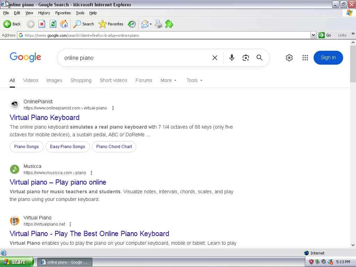The image size is (356, 267).
Task: Submit search with Google magnifier icon
Action: [x=259, y=58]
